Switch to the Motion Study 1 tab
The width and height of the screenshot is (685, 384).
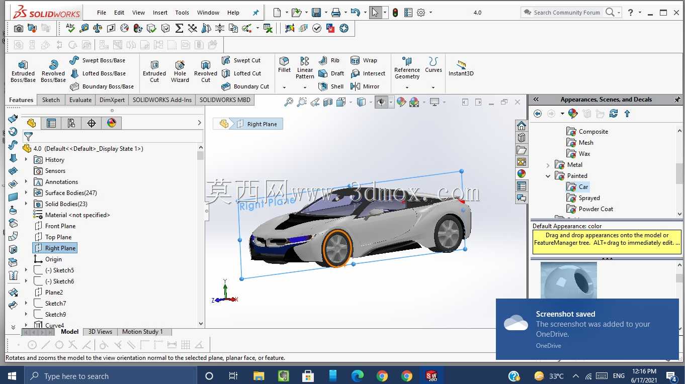[142, 332]
